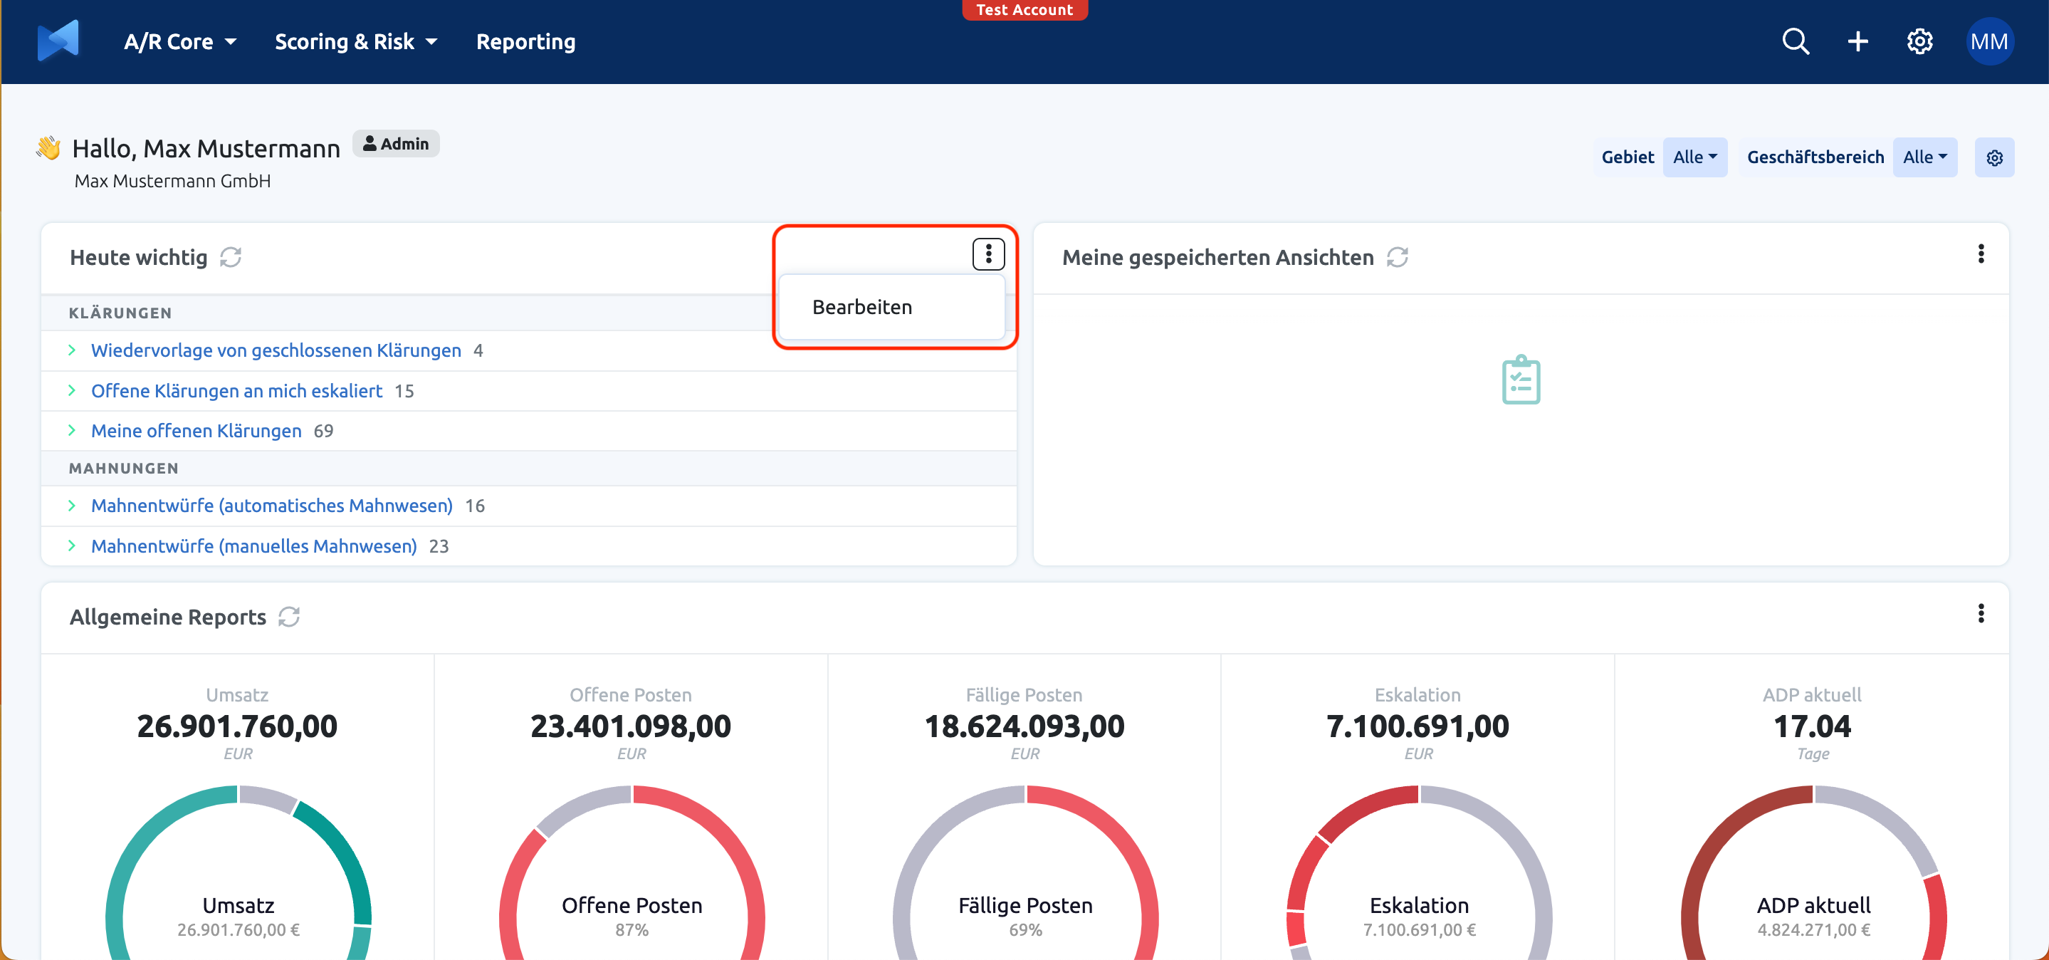Open Offene Klärungen an mich eskaliert link
The height and width of the screenshot is (960, 2049).
(236, 391)
